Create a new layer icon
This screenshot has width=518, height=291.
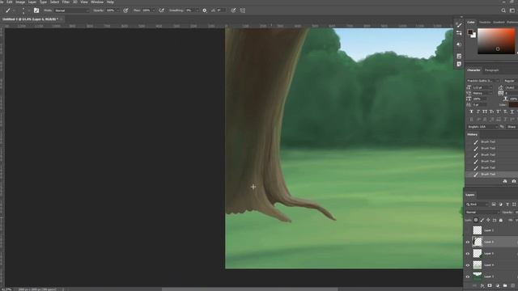pyautogui.click(x=512, y=285)
